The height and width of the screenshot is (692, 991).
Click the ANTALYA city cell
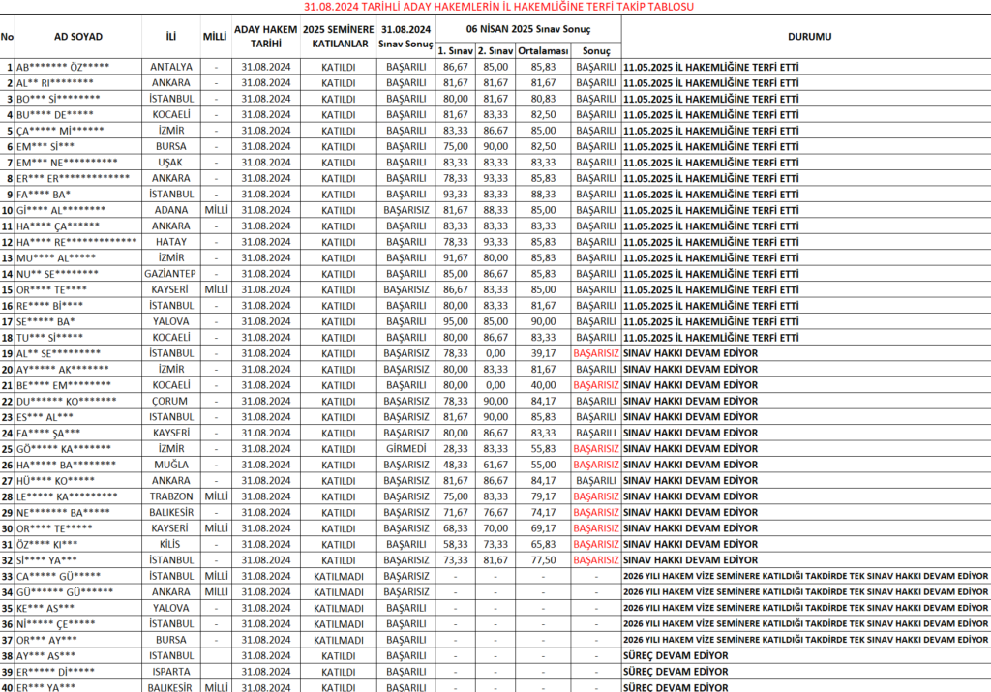click(x=170, y=67)
